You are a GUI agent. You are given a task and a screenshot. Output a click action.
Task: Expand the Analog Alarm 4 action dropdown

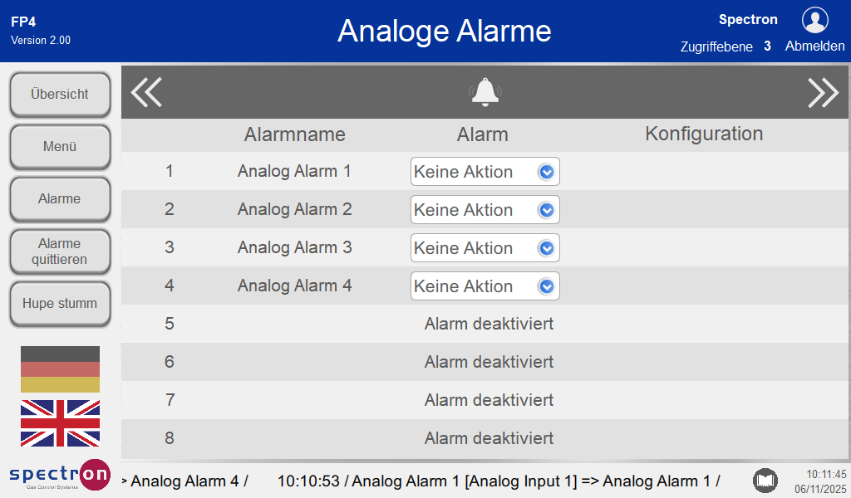[485, 286]
